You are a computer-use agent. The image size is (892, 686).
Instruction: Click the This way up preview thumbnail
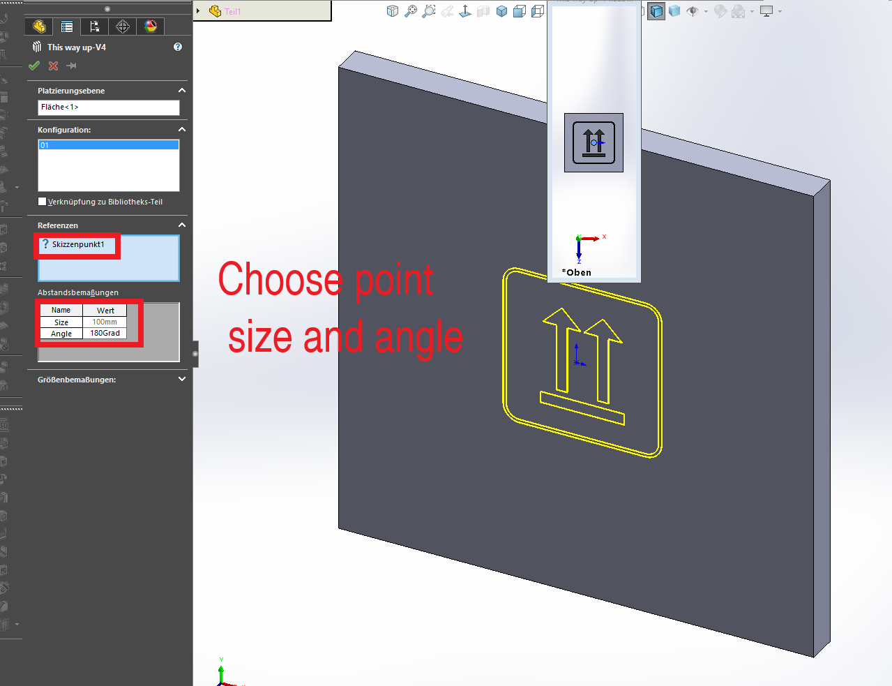coord(594,143)
